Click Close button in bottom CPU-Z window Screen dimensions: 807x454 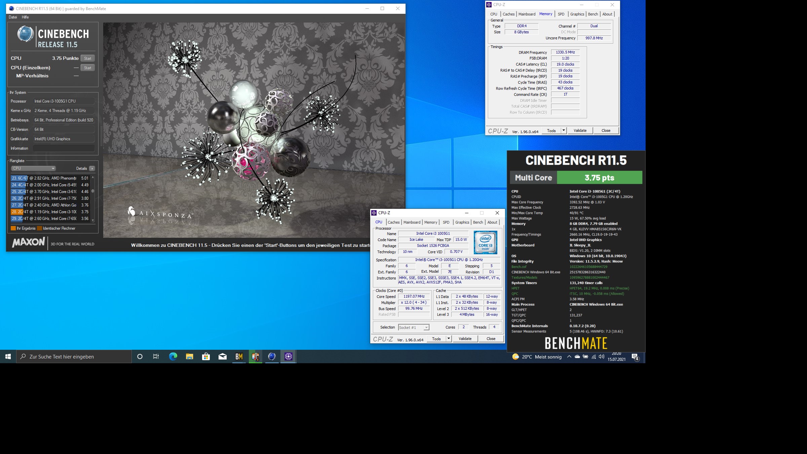click(491, 339)
